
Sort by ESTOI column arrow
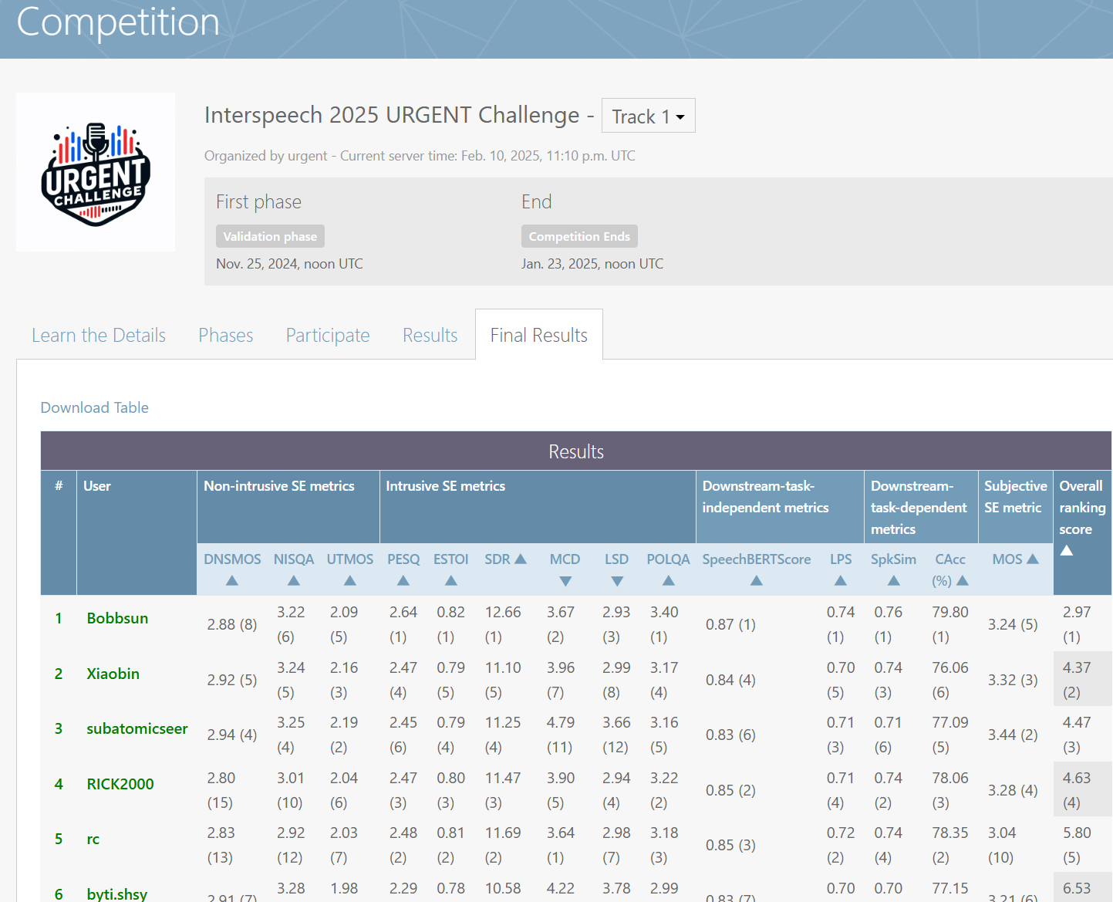(x=451, y=581)
